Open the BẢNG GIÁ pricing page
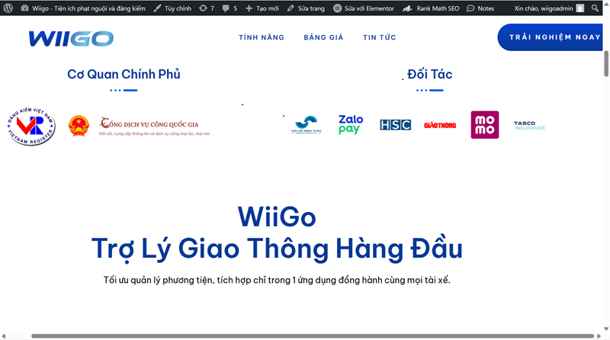The image size is (610, 340). 323,37
